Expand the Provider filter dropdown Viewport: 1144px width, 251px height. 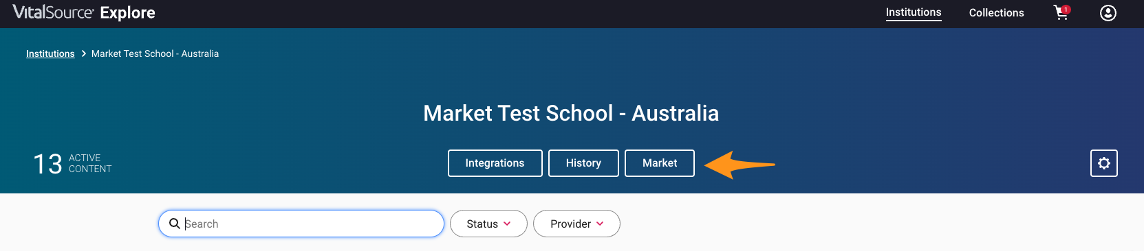pyautogui.click(x=576, y=224)
